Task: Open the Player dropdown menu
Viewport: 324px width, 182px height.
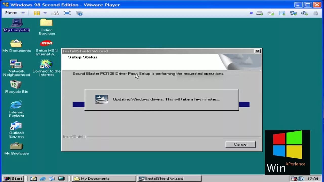Action: pos(15,13)
